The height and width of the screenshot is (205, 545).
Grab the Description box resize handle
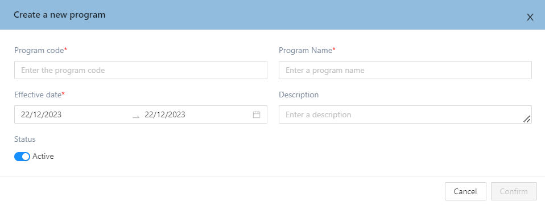pyautogui.click(x=527, y=119)
